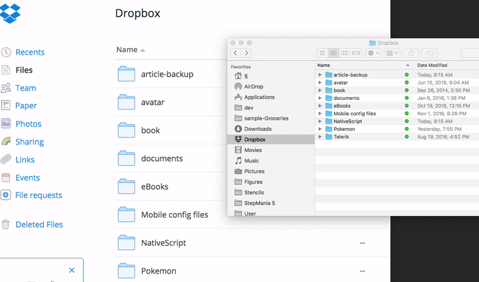Select Deleted Files in the Dropbox sidebar

click(38, 224)
